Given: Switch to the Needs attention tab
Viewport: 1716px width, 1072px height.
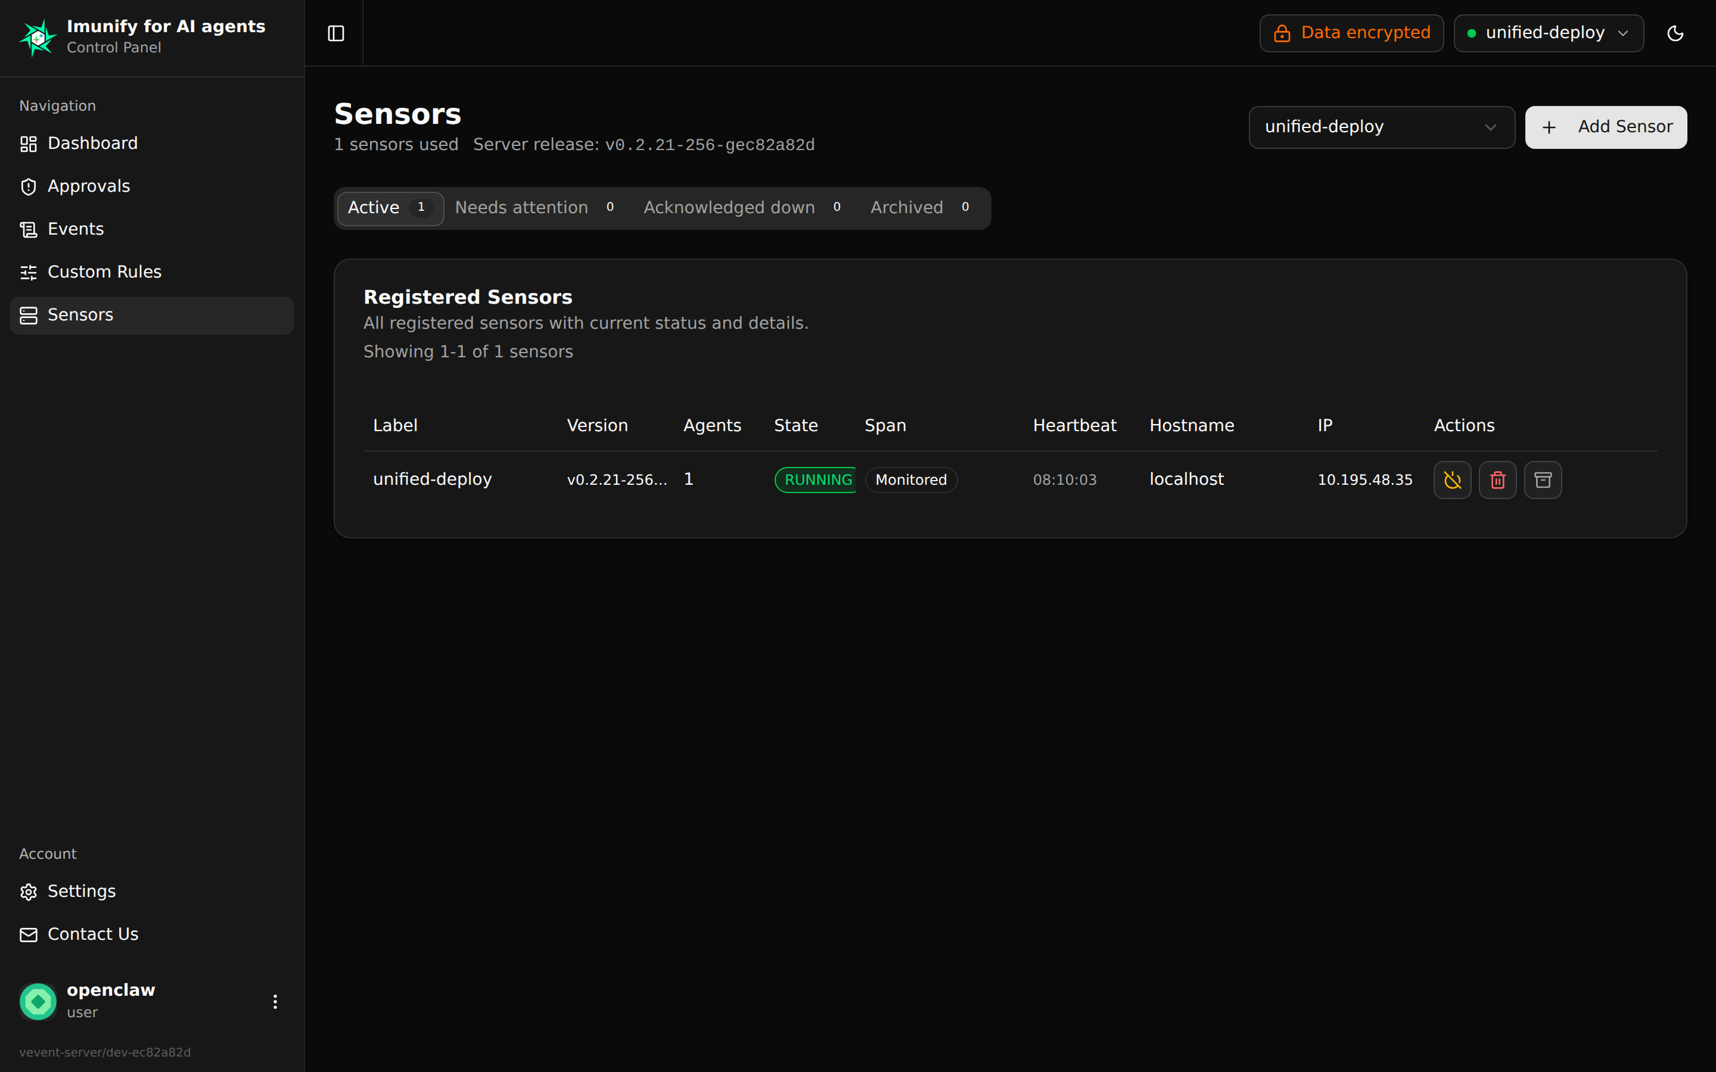Looking at the screenshot, I should click(537, 208).
